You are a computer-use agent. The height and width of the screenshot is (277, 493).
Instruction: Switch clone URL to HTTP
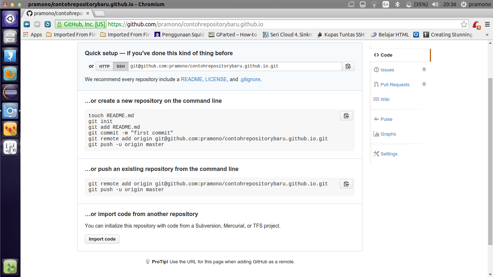(x=104, y=66)
